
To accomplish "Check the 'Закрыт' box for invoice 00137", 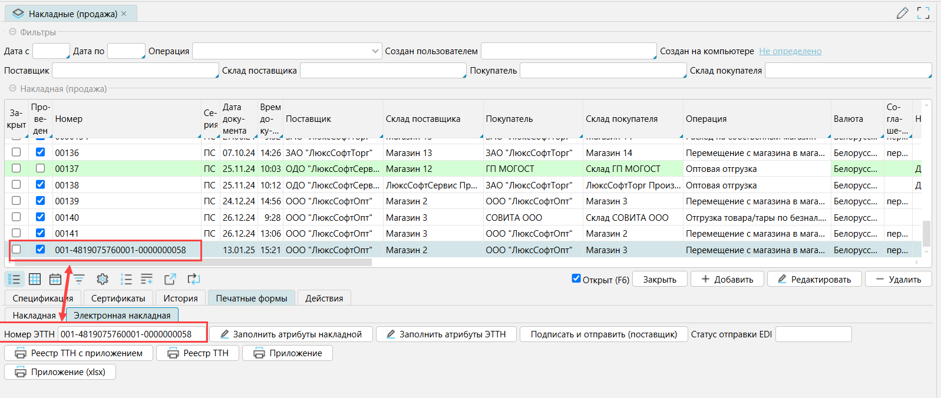I will coord(16,168).
